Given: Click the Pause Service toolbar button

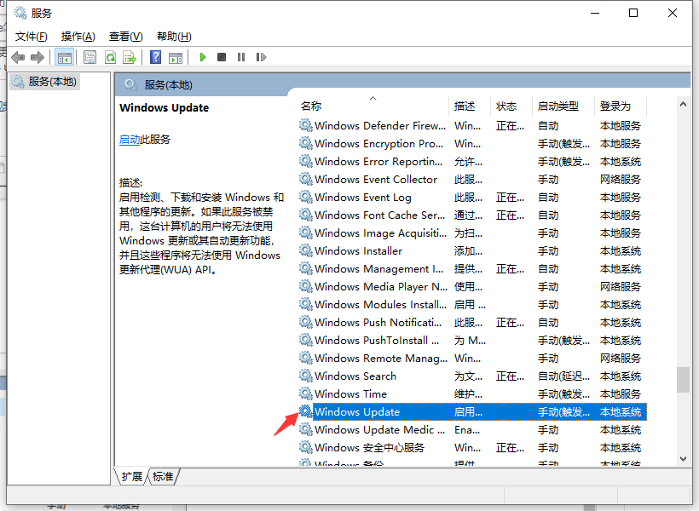Looking at the screenshot, I should (x=241, y=57).
